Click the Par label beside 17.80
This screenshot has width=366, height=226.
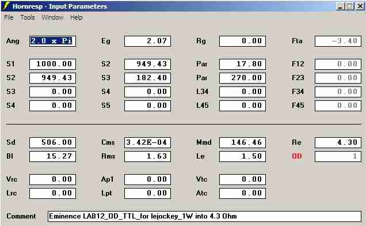[202, 64]
